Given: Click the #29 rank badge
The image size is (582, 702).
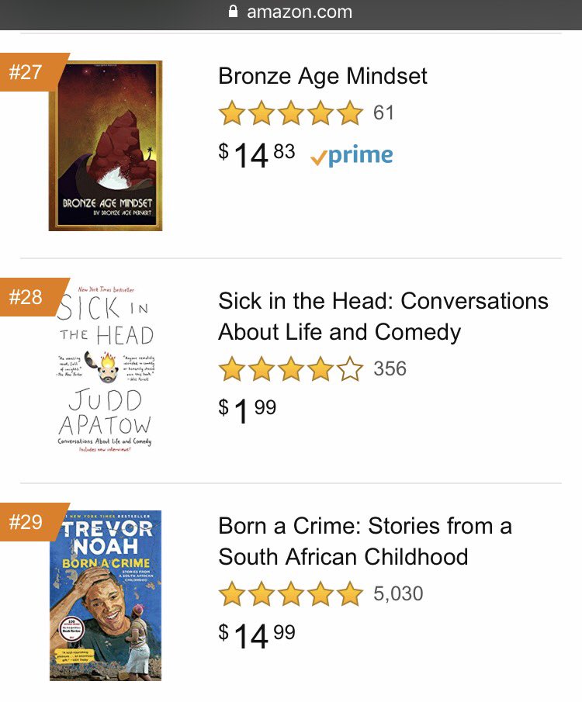Looking at the screenshot, I should coord(28,522).
